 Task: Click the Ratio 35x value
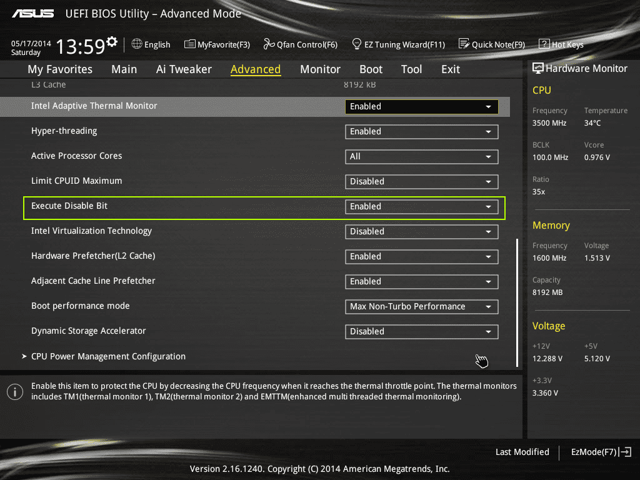click(x=539, y=192)
